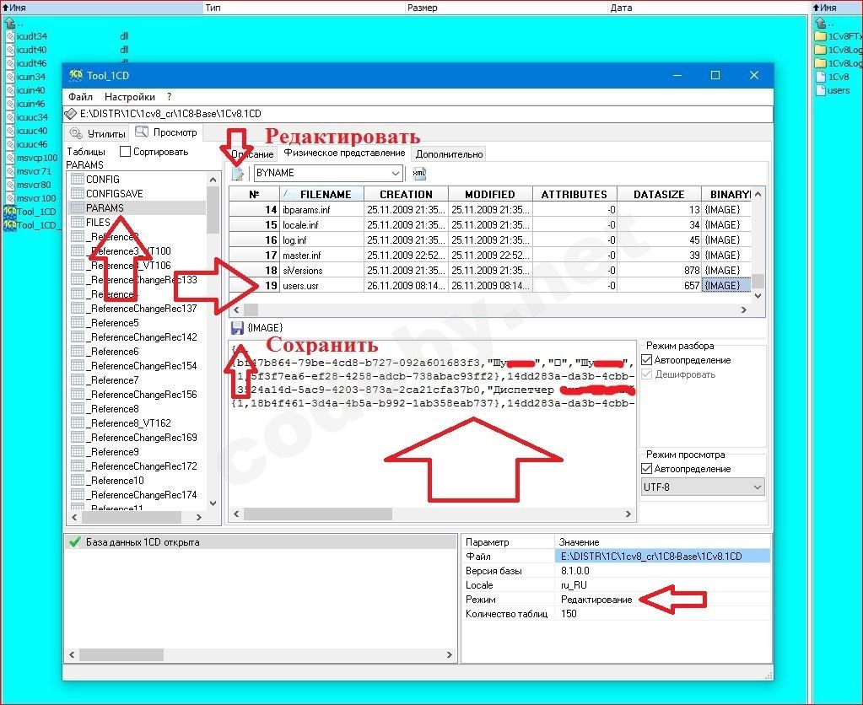
Task: Open the Физическое представление tab
Action: click(x=344, y=153)
